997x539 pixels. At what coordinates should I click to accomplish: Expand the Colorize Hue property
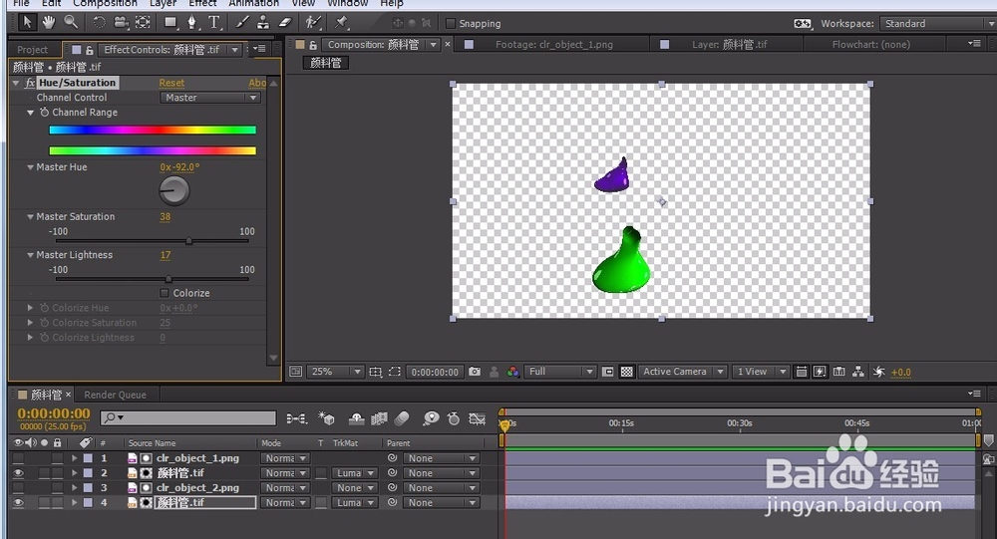click(30, 308)
